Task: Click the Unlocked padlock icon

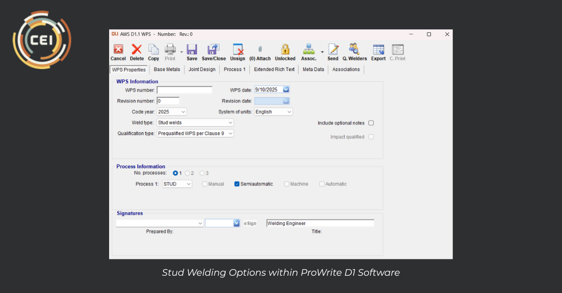Action: coord(285,50)
